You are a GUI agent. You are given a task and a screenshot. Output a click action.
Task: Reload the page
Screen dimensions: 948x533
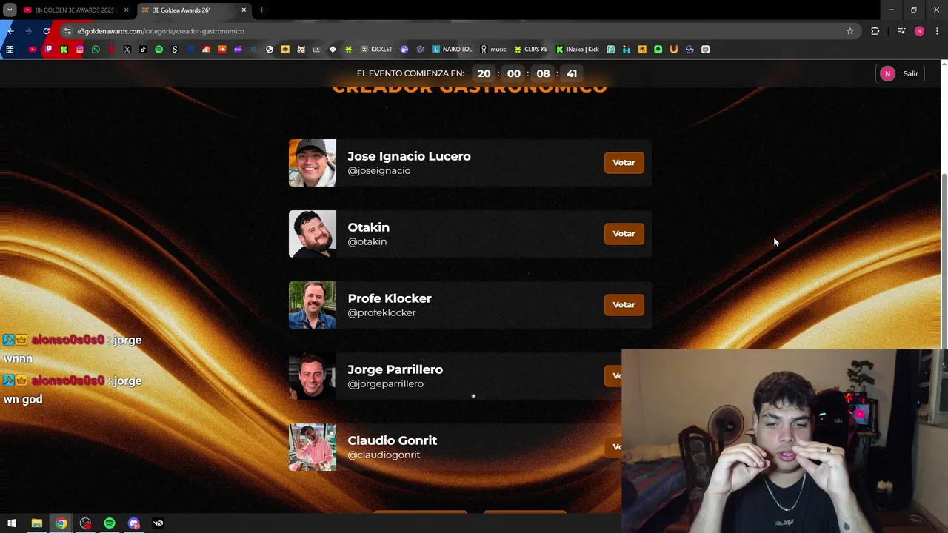click(46, 31)
